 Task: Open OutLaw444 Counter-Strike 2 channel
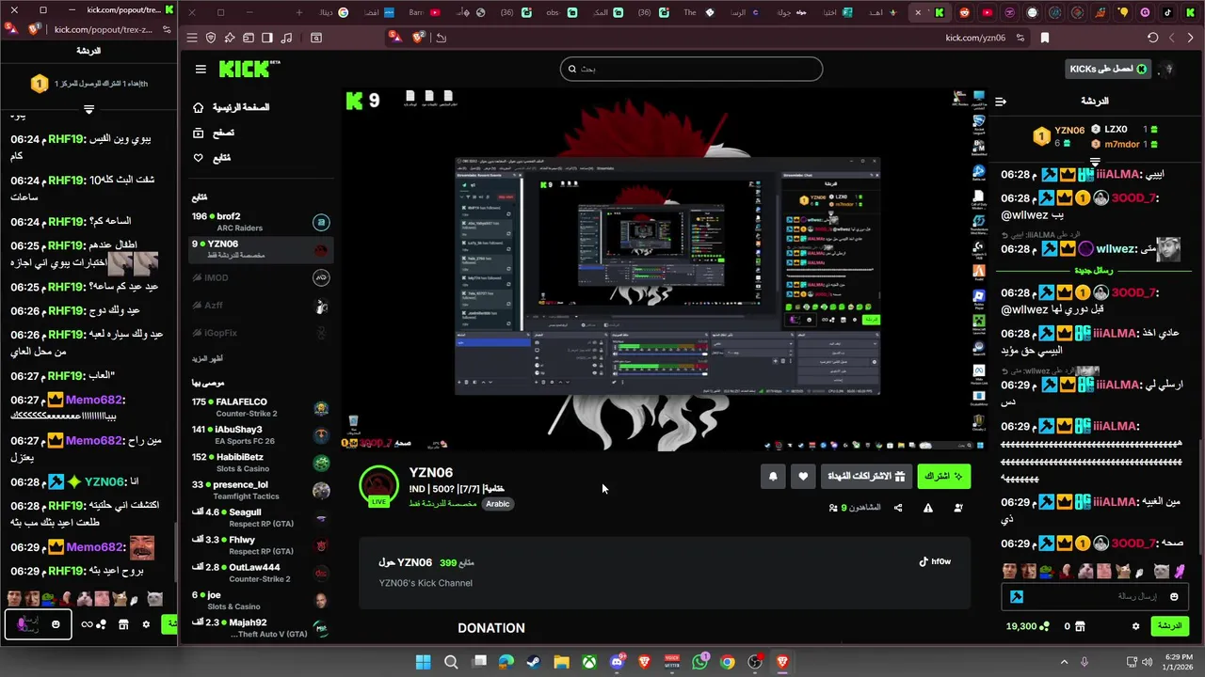[x=260, y=573]
